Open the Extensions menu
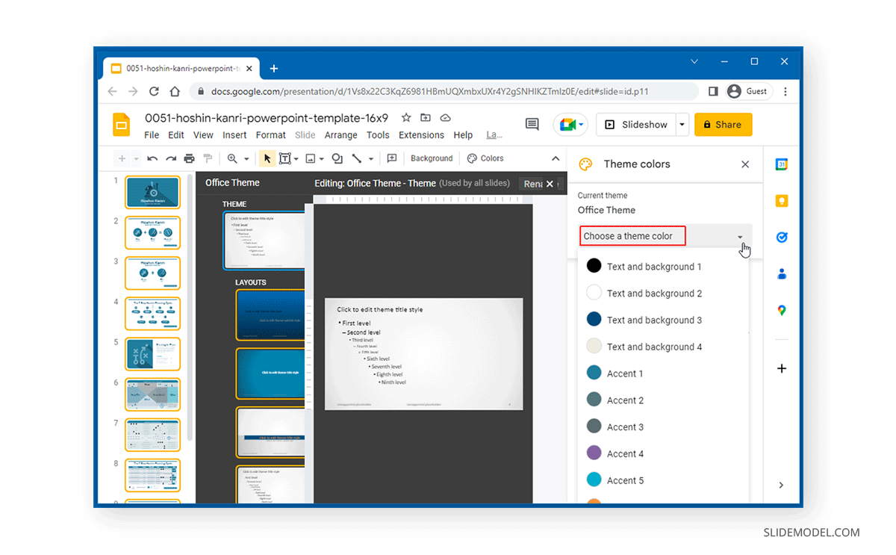 click(x=421, y=135)
